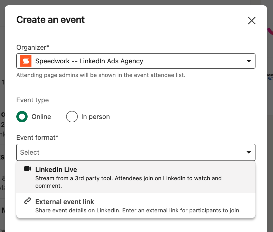Click the Attending page admins helper text
The width and height of the screenshot is (273, 232).
tap(101, 75)
